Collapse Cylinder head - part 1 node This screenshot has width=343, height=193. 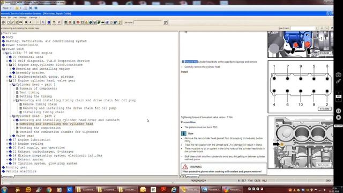tap(11, 85)
